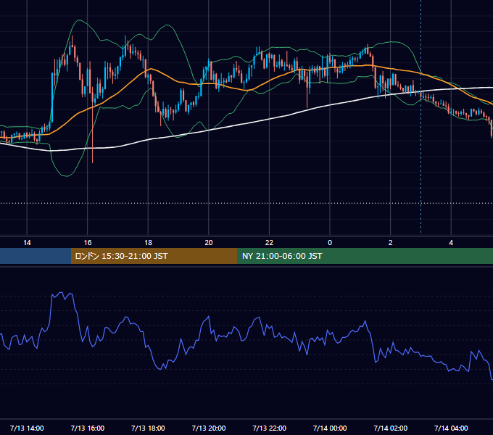The width and height of the screenshot is (493, 435).
Task: Click the '7/13 22:00' date label
Action: tap(270, 428)
